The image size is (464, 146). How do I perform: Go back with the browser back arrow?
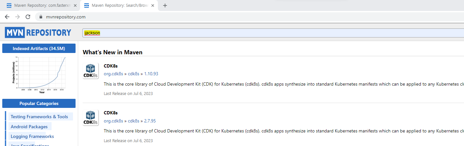tap(7, 17)
